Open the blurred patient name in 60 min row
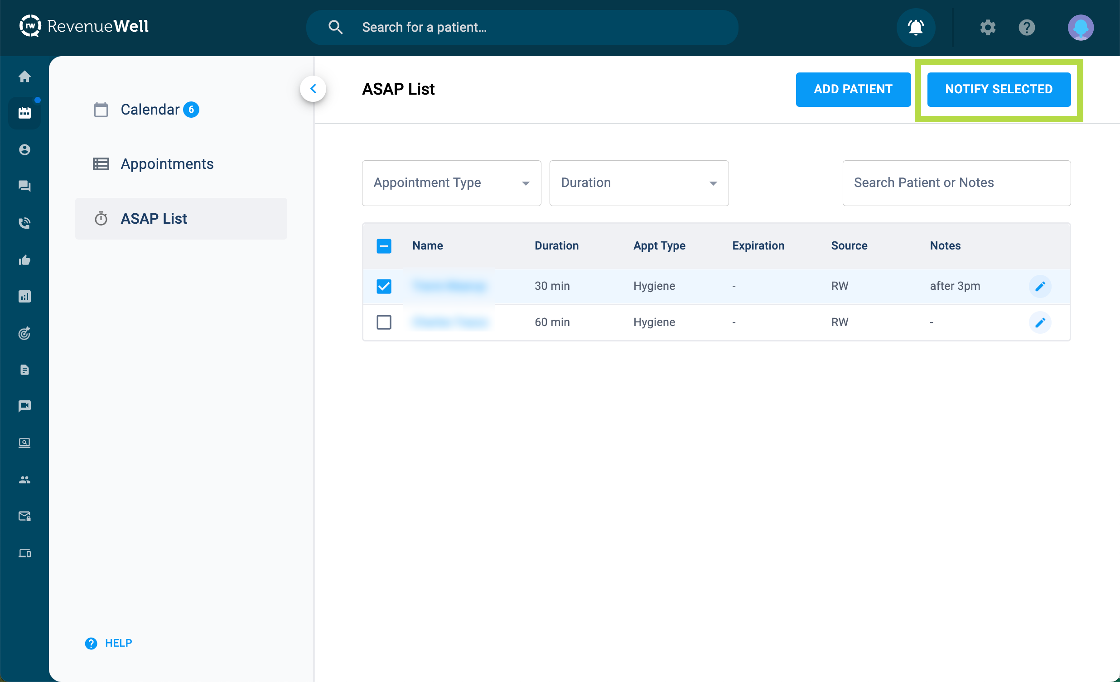This screenshot has width=1120, height=682. pos(450,322)
